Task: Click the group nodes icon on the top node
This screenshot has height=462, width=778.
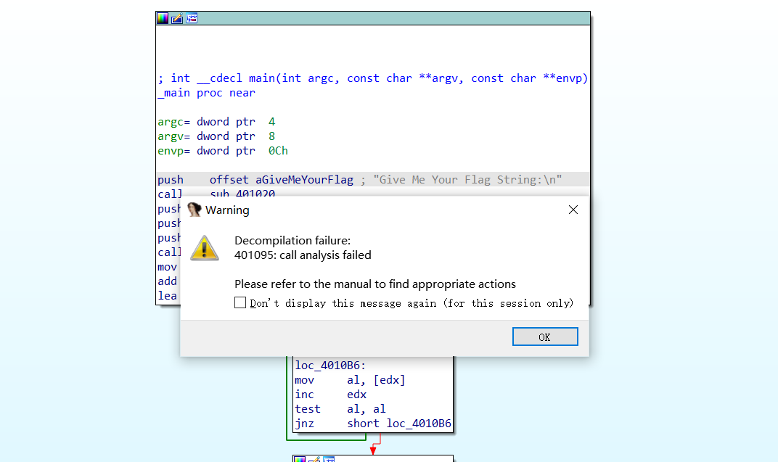Action: pos(192,18)
